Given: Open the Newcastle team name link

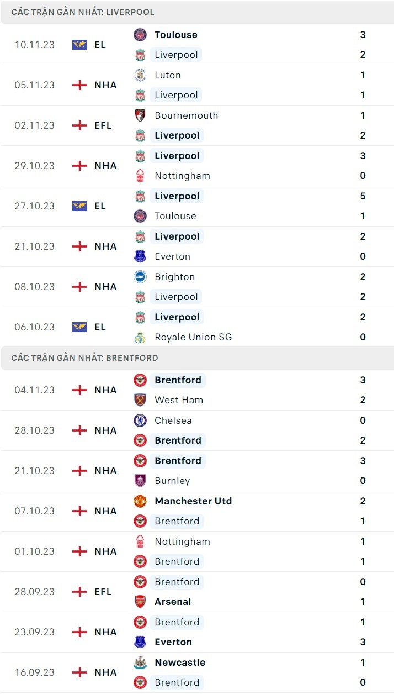Looking at the screenshot, I should pos(180,663).
